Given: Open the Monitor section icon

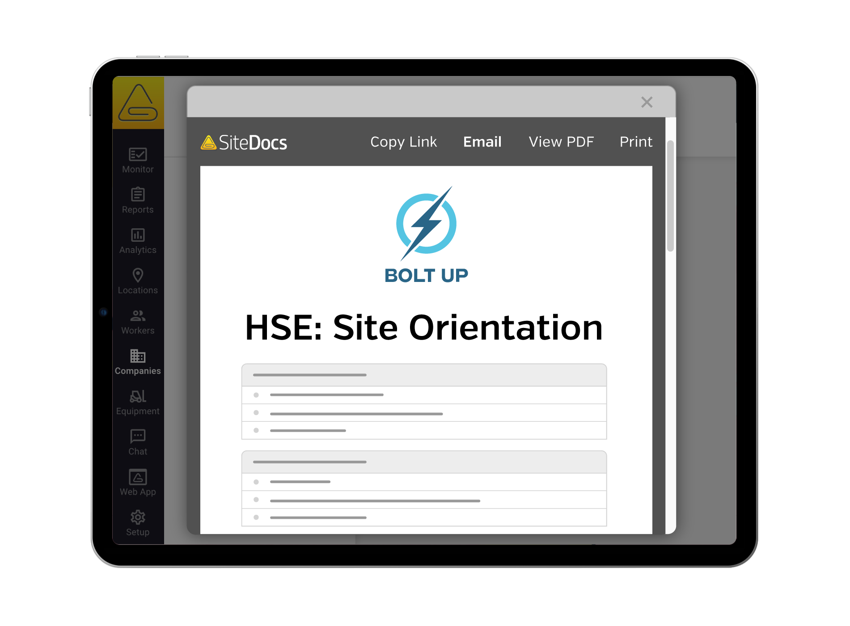Looking at the screenshot, I should (138, 155).
